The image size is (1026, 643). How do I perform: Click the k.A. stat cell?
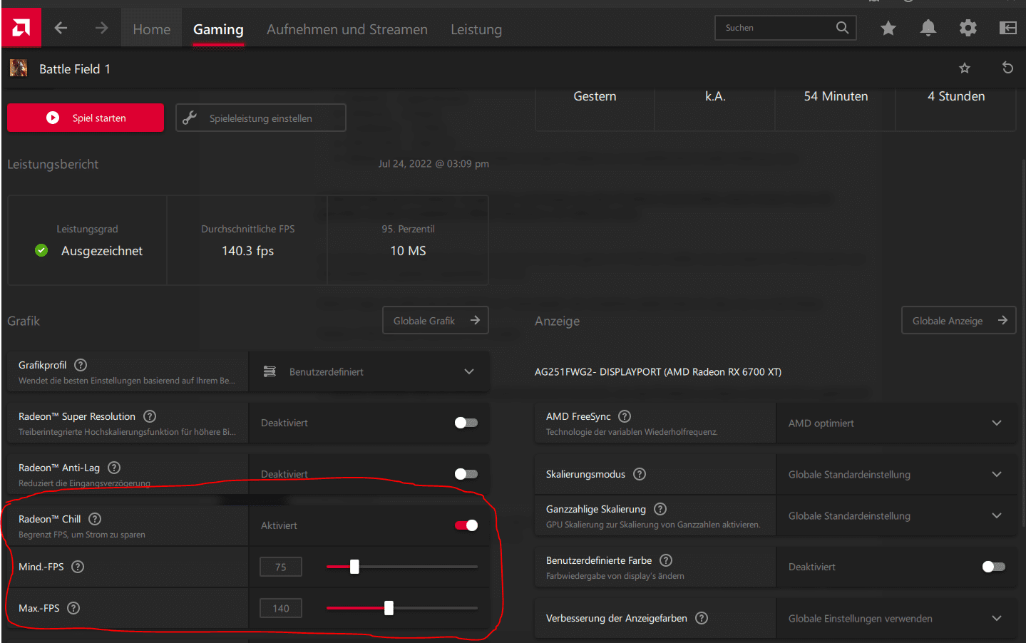pyautogui.click(x=715, y=96)
